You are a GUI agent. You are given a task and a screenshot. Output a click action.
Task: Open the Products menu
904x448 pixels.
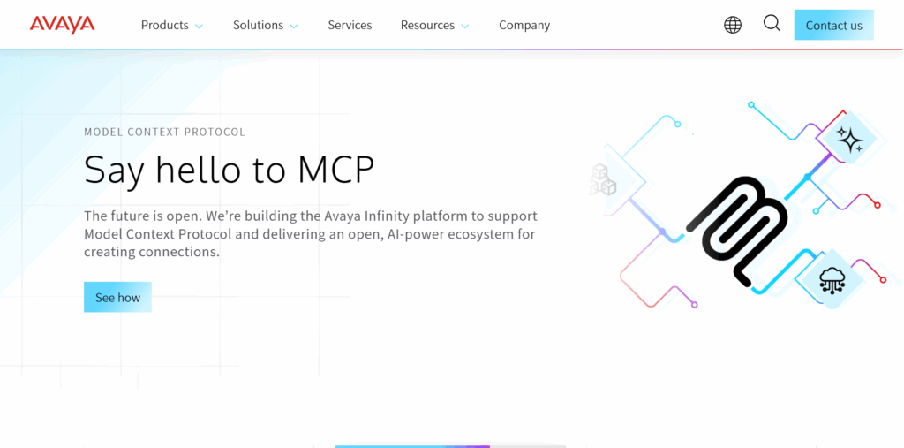click(x=165, y=26)
